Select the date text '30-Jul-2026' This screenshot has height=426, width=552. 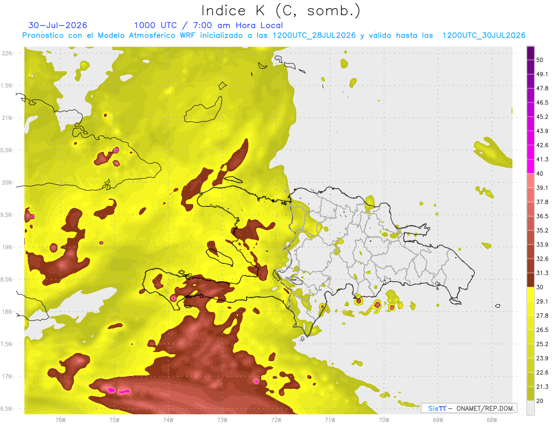pos(57,25)
